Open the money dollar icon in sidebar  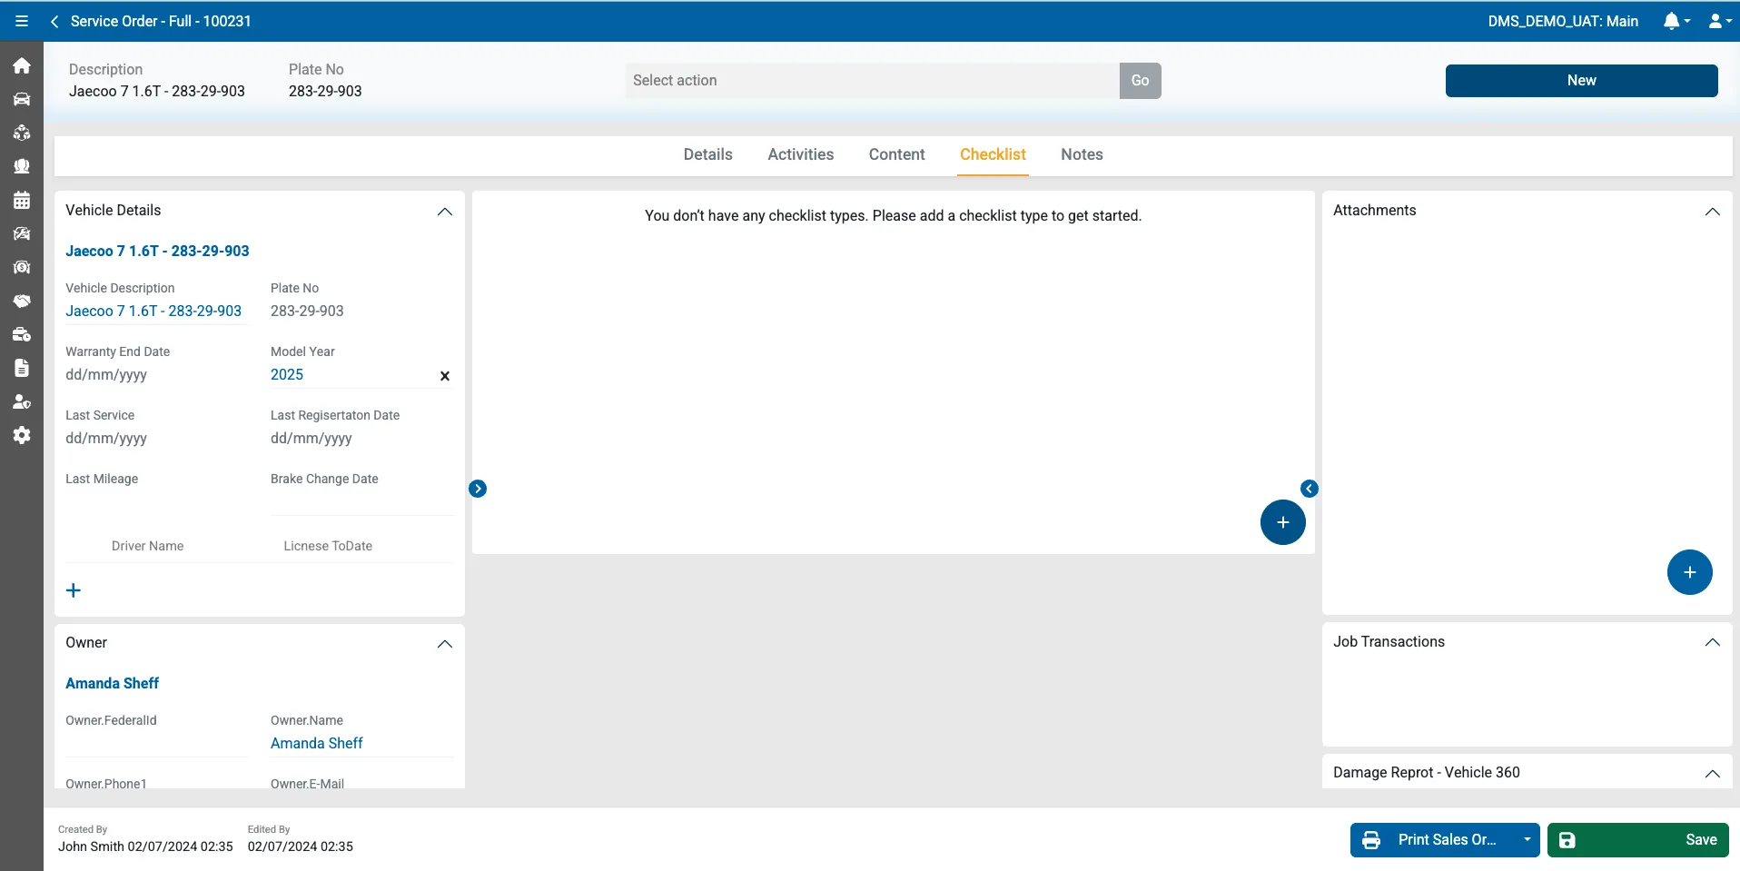[22, 267]
